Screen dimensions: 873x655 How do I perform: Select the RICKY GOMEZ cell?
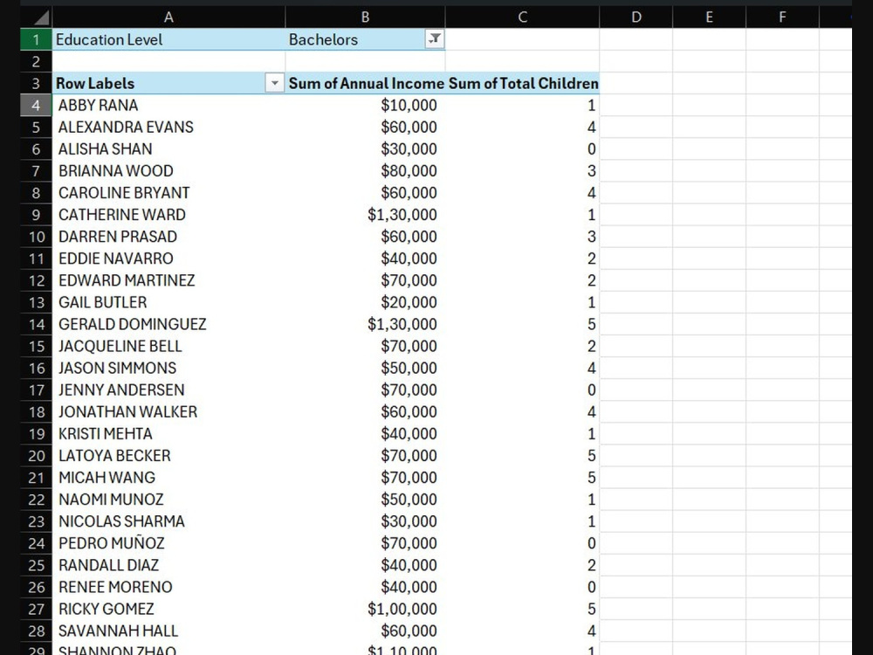tap(168, 609)
